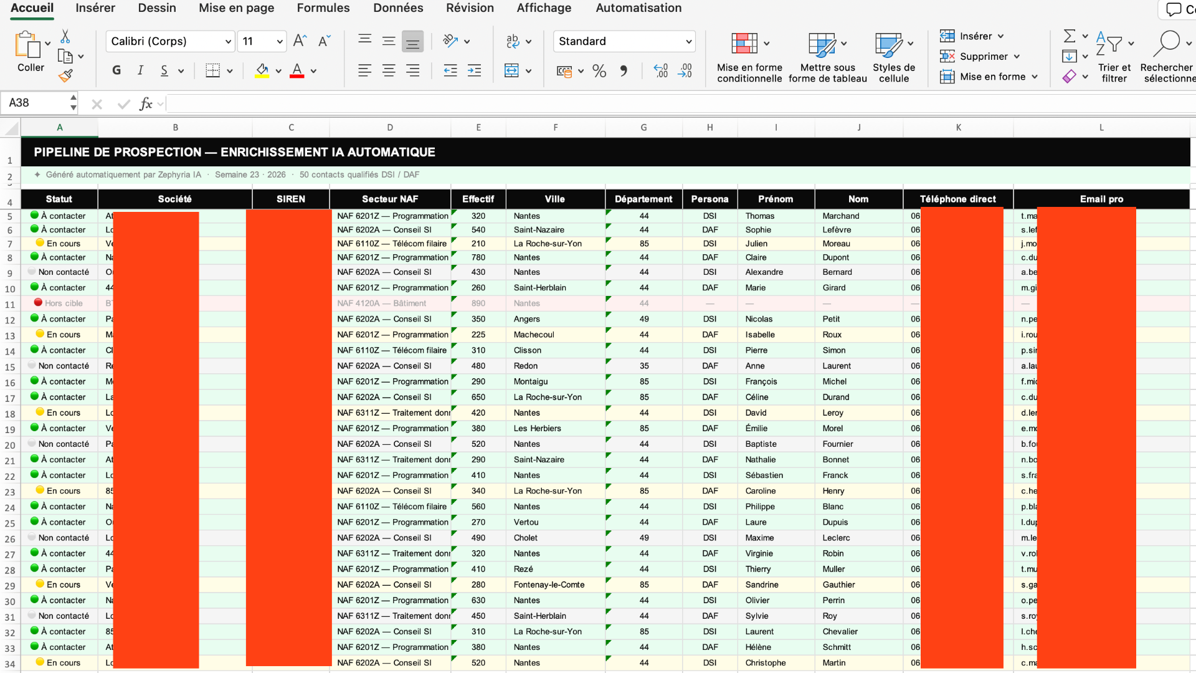Screen dimensions: 1196x673
Task: Cancel formula entry with X
Action: click(97, 104)
